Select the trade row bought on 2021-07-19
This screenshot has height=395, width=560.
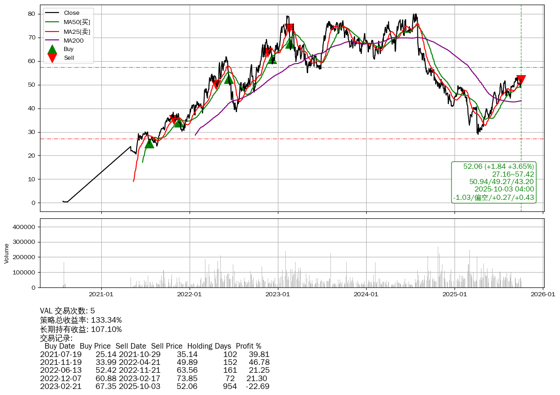[155, 355]
